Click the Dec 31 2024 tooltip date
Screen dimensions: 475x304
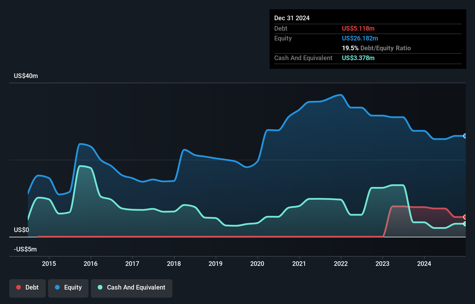[292, 18]
